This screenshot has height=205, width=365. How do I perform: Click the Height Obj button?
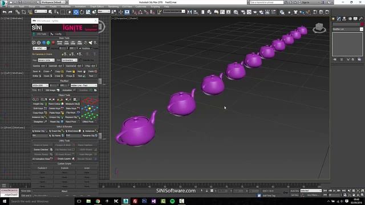[x=40, y=104]
